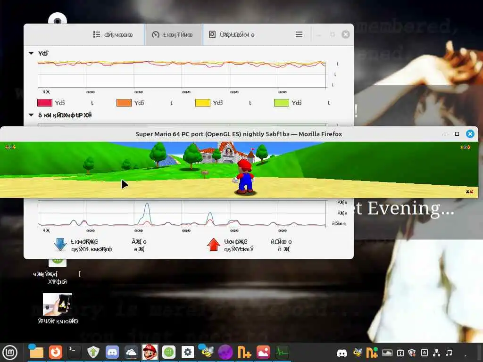Open the settings gear taskbar icon
This screenshot has width=483, height=362.
[x=188, y=352]
